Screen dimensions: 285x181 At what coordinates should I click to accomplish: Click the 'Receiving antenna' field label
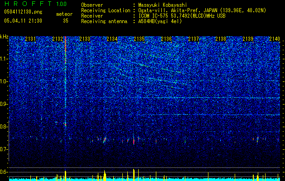(104, 21)
